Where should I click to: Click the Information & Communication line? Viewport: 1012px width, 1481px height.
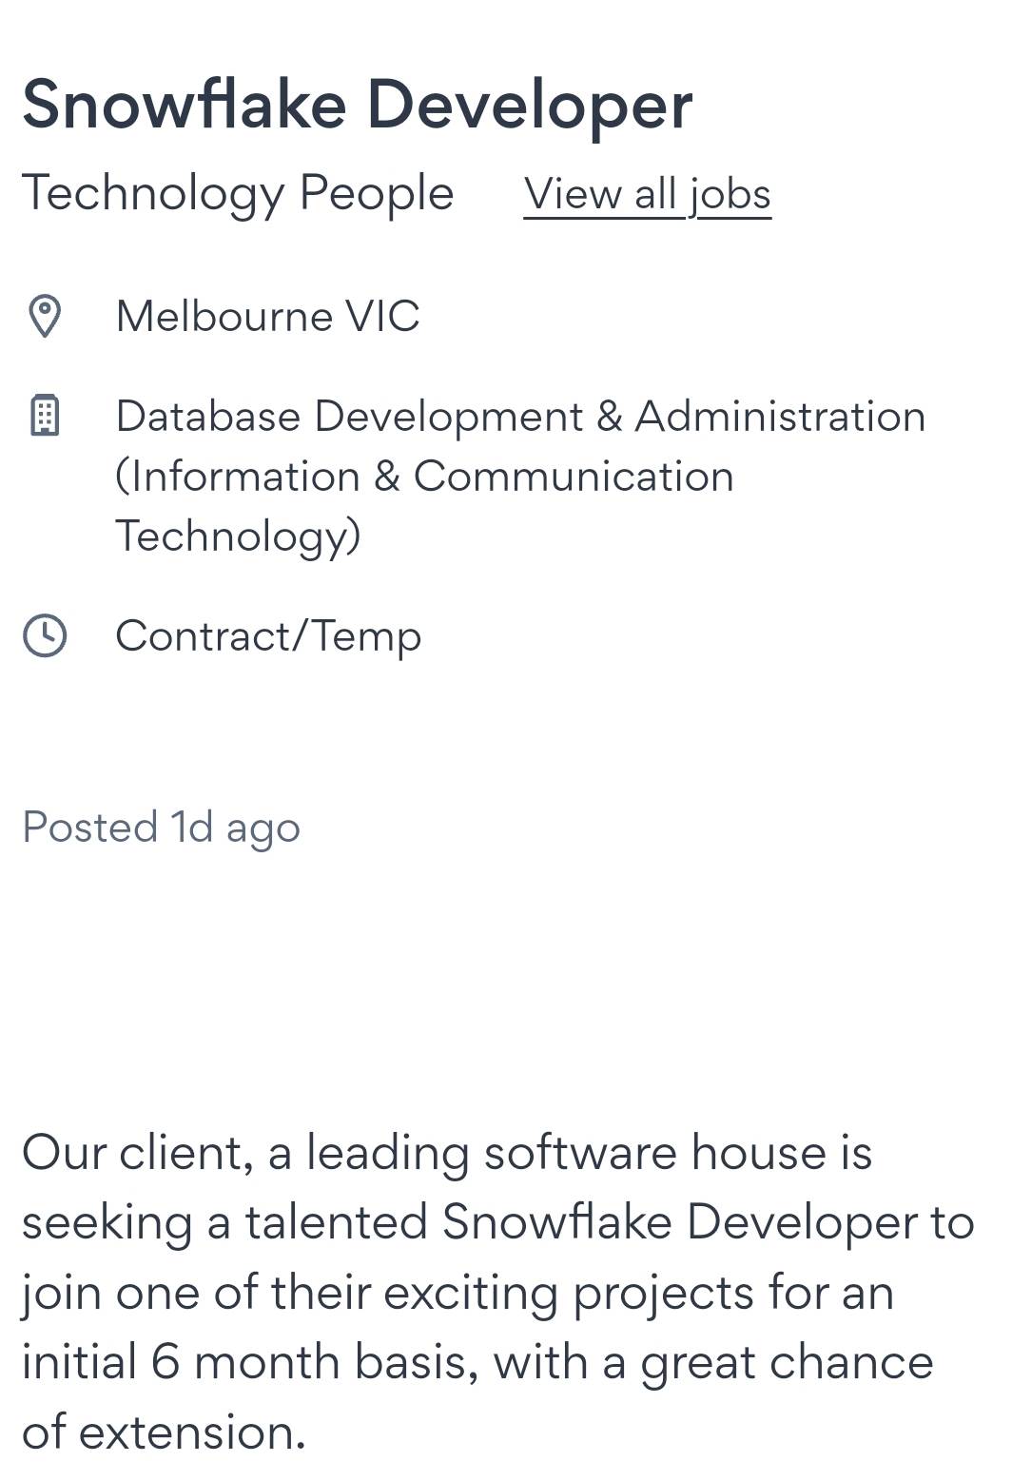click(424, 477)
